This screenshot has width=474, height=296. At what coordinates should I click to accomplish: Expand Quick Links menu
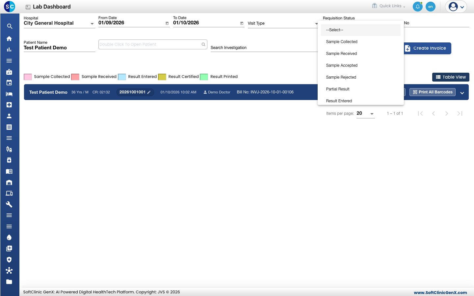point(389,6)
